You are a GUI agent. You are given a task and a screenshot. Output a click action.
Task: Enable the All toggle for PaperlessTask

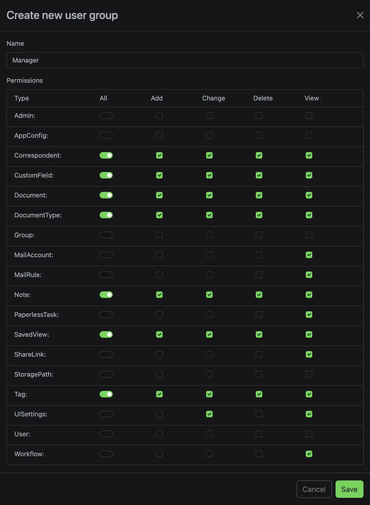(106, 315)
